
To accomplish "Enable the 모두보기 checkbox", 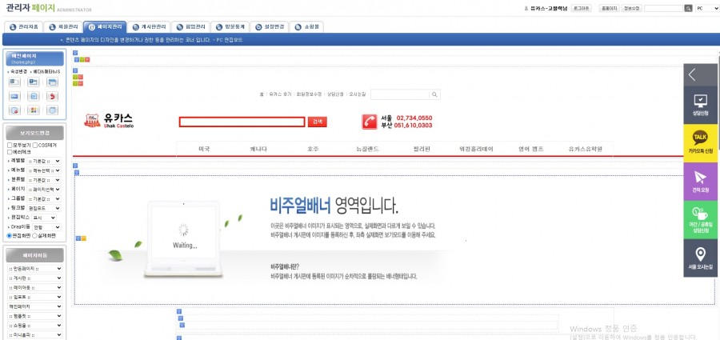I will point(9,145).
